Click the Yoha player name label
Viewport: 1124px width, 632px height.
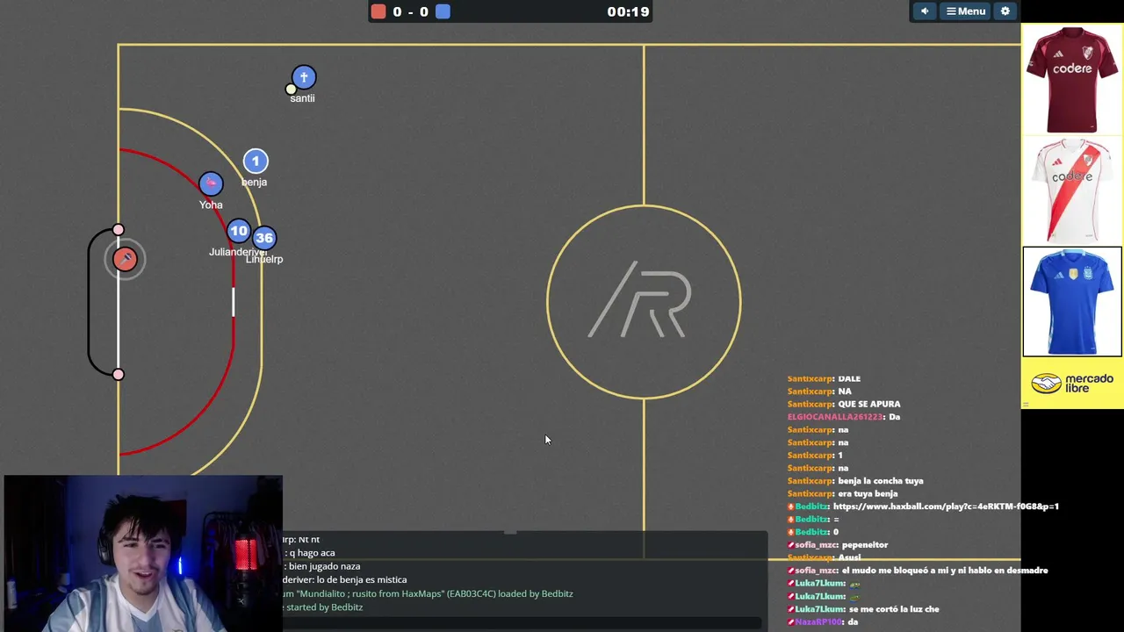coord(211,205)
